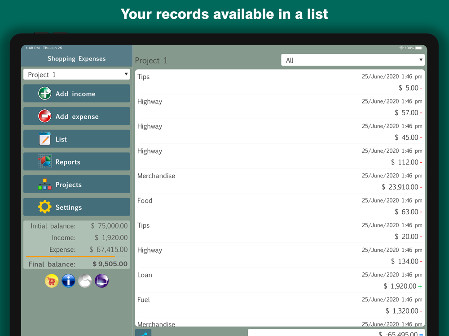Click the Thu Jun 25 status bar date
The width and height of the screenshot is (449, 336).
point(53,48)
